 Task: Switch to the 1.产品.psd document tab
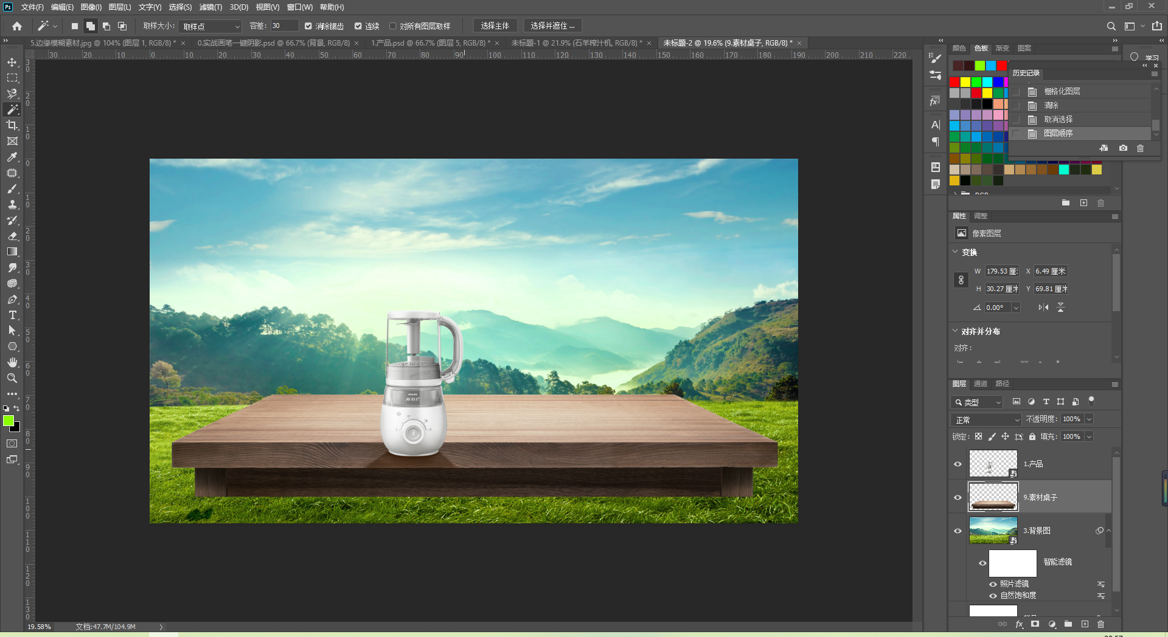(x=431, y=43)
